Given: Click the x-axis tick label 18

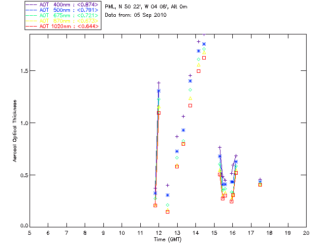Looking at the screenshot, I should pyautogui.click(x=270, y=233).
